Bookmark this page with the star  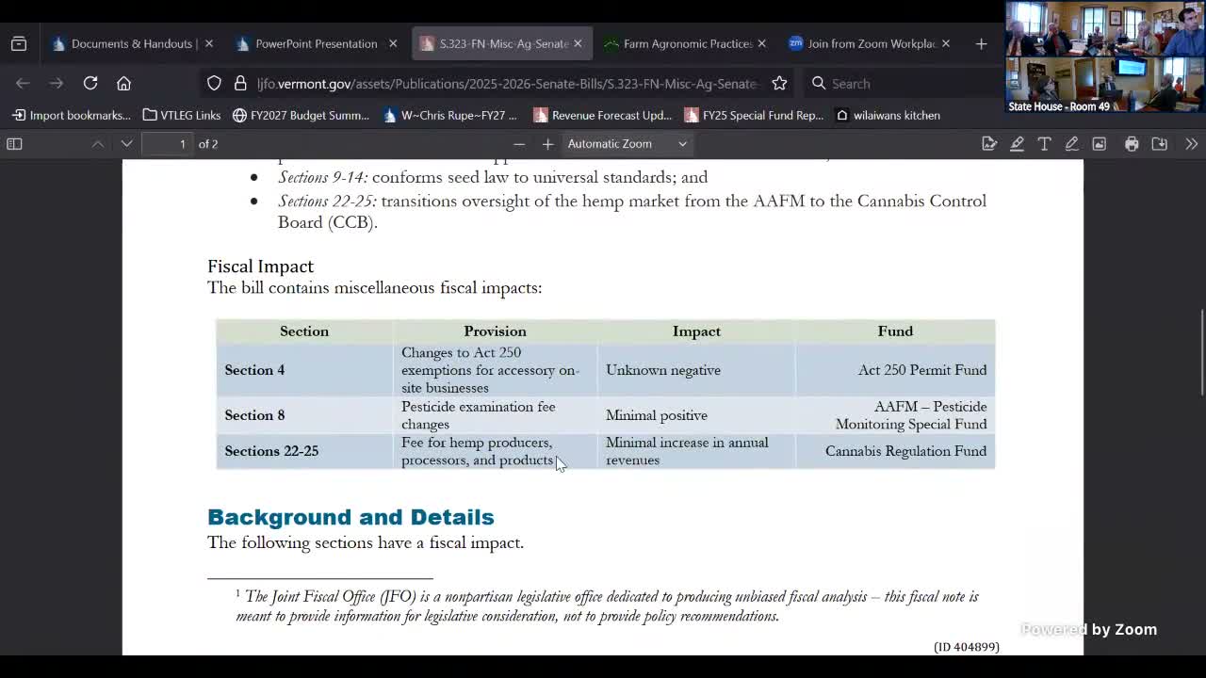(x=779, y=83)
